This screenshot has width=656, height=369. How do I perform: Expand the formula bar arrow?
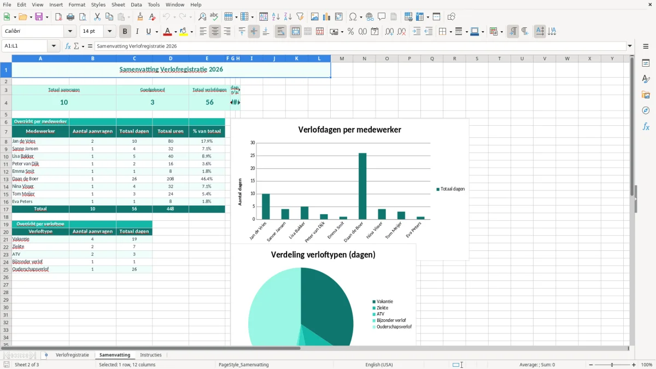[x=630, y=46]
